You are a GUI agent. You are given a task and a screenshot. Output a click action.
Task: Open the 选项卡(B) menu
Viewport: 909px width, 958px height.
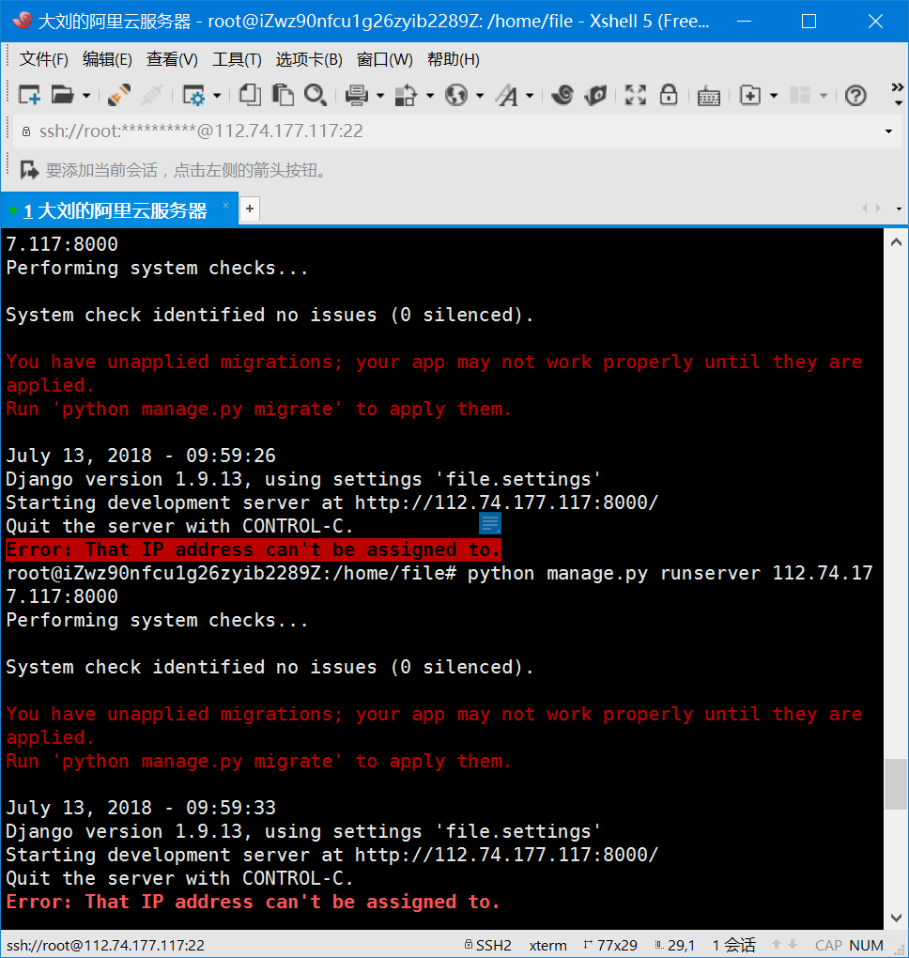click(309, 60)
